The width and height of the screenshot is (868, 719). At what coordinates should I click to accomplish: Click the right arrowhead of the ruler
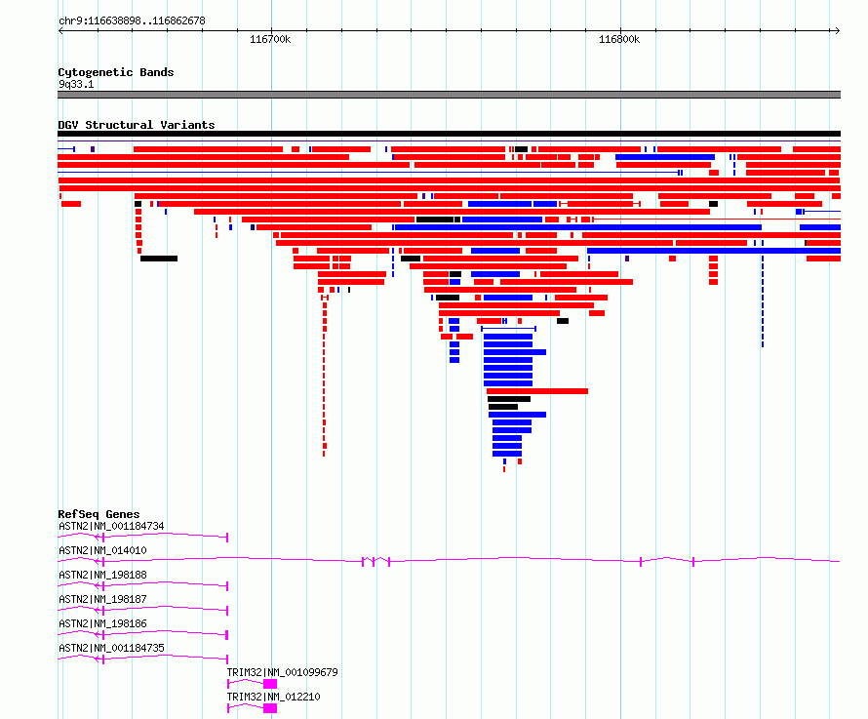point(837,30)
